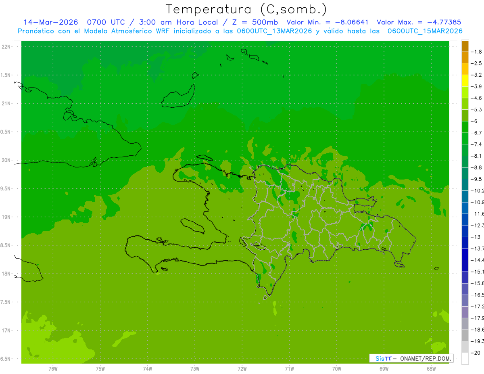Click the 'ONAMET/REP.DOM.' credit label

coord(425,358)
